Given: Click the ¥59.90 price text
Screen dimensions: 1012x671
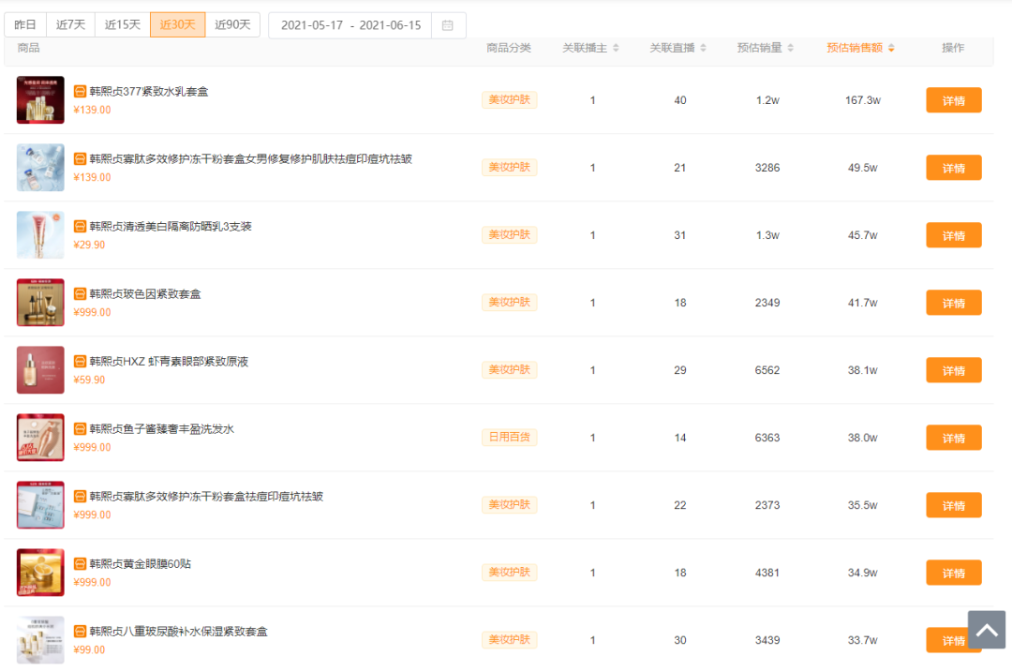Looking at the screenshot, I should pyautogui.click(x=89, y=380).
